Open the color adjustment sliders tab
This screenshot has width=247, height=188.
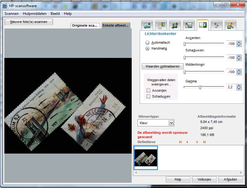[217, 25]
